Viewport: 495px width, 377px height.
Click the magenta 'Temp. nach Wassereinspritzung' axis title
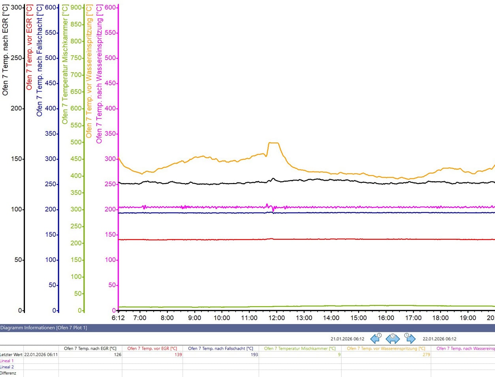99,74
